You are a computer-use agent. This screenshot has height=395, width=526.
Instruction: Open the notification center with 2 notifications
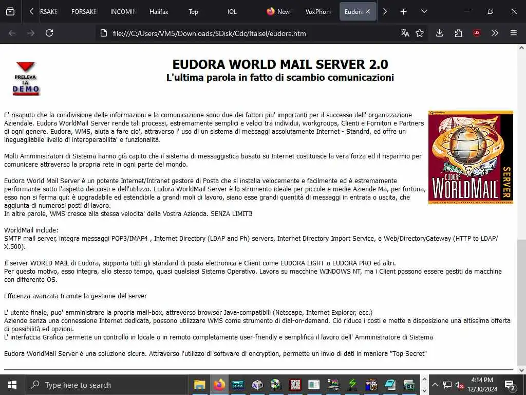tap(510, 385)
